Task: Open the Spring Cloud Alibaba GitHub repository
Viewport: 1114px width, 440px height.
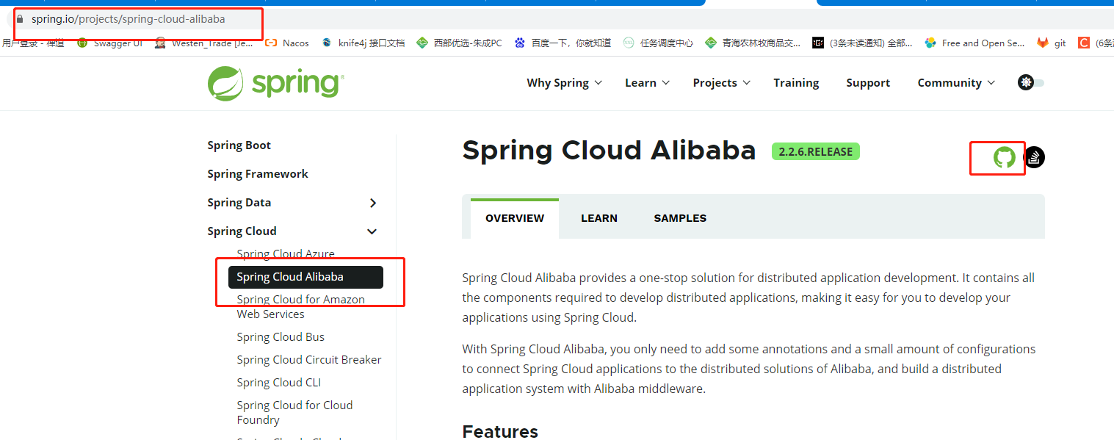Action: 1004,157
